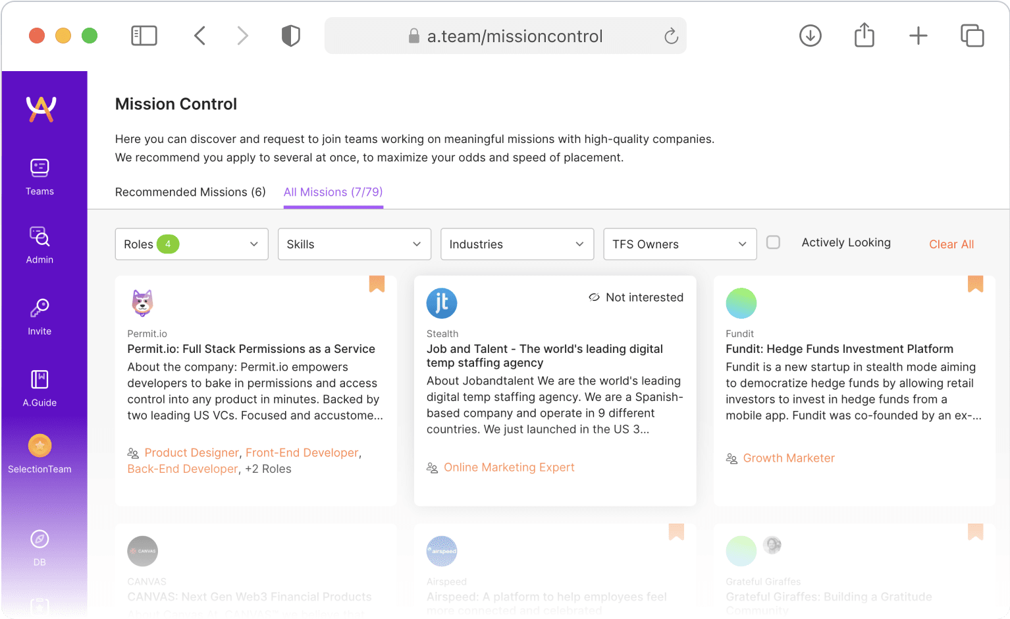1010x619 pixels.
Task: Expand the Roles dropdown
Action: click(x=191, y=244)
